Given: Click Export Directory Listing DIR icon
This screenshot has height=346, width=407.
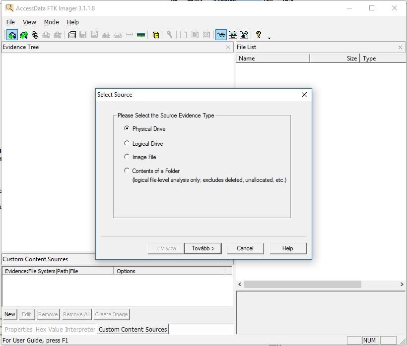Looking at the screenshot, I should (x=206, y=35).
